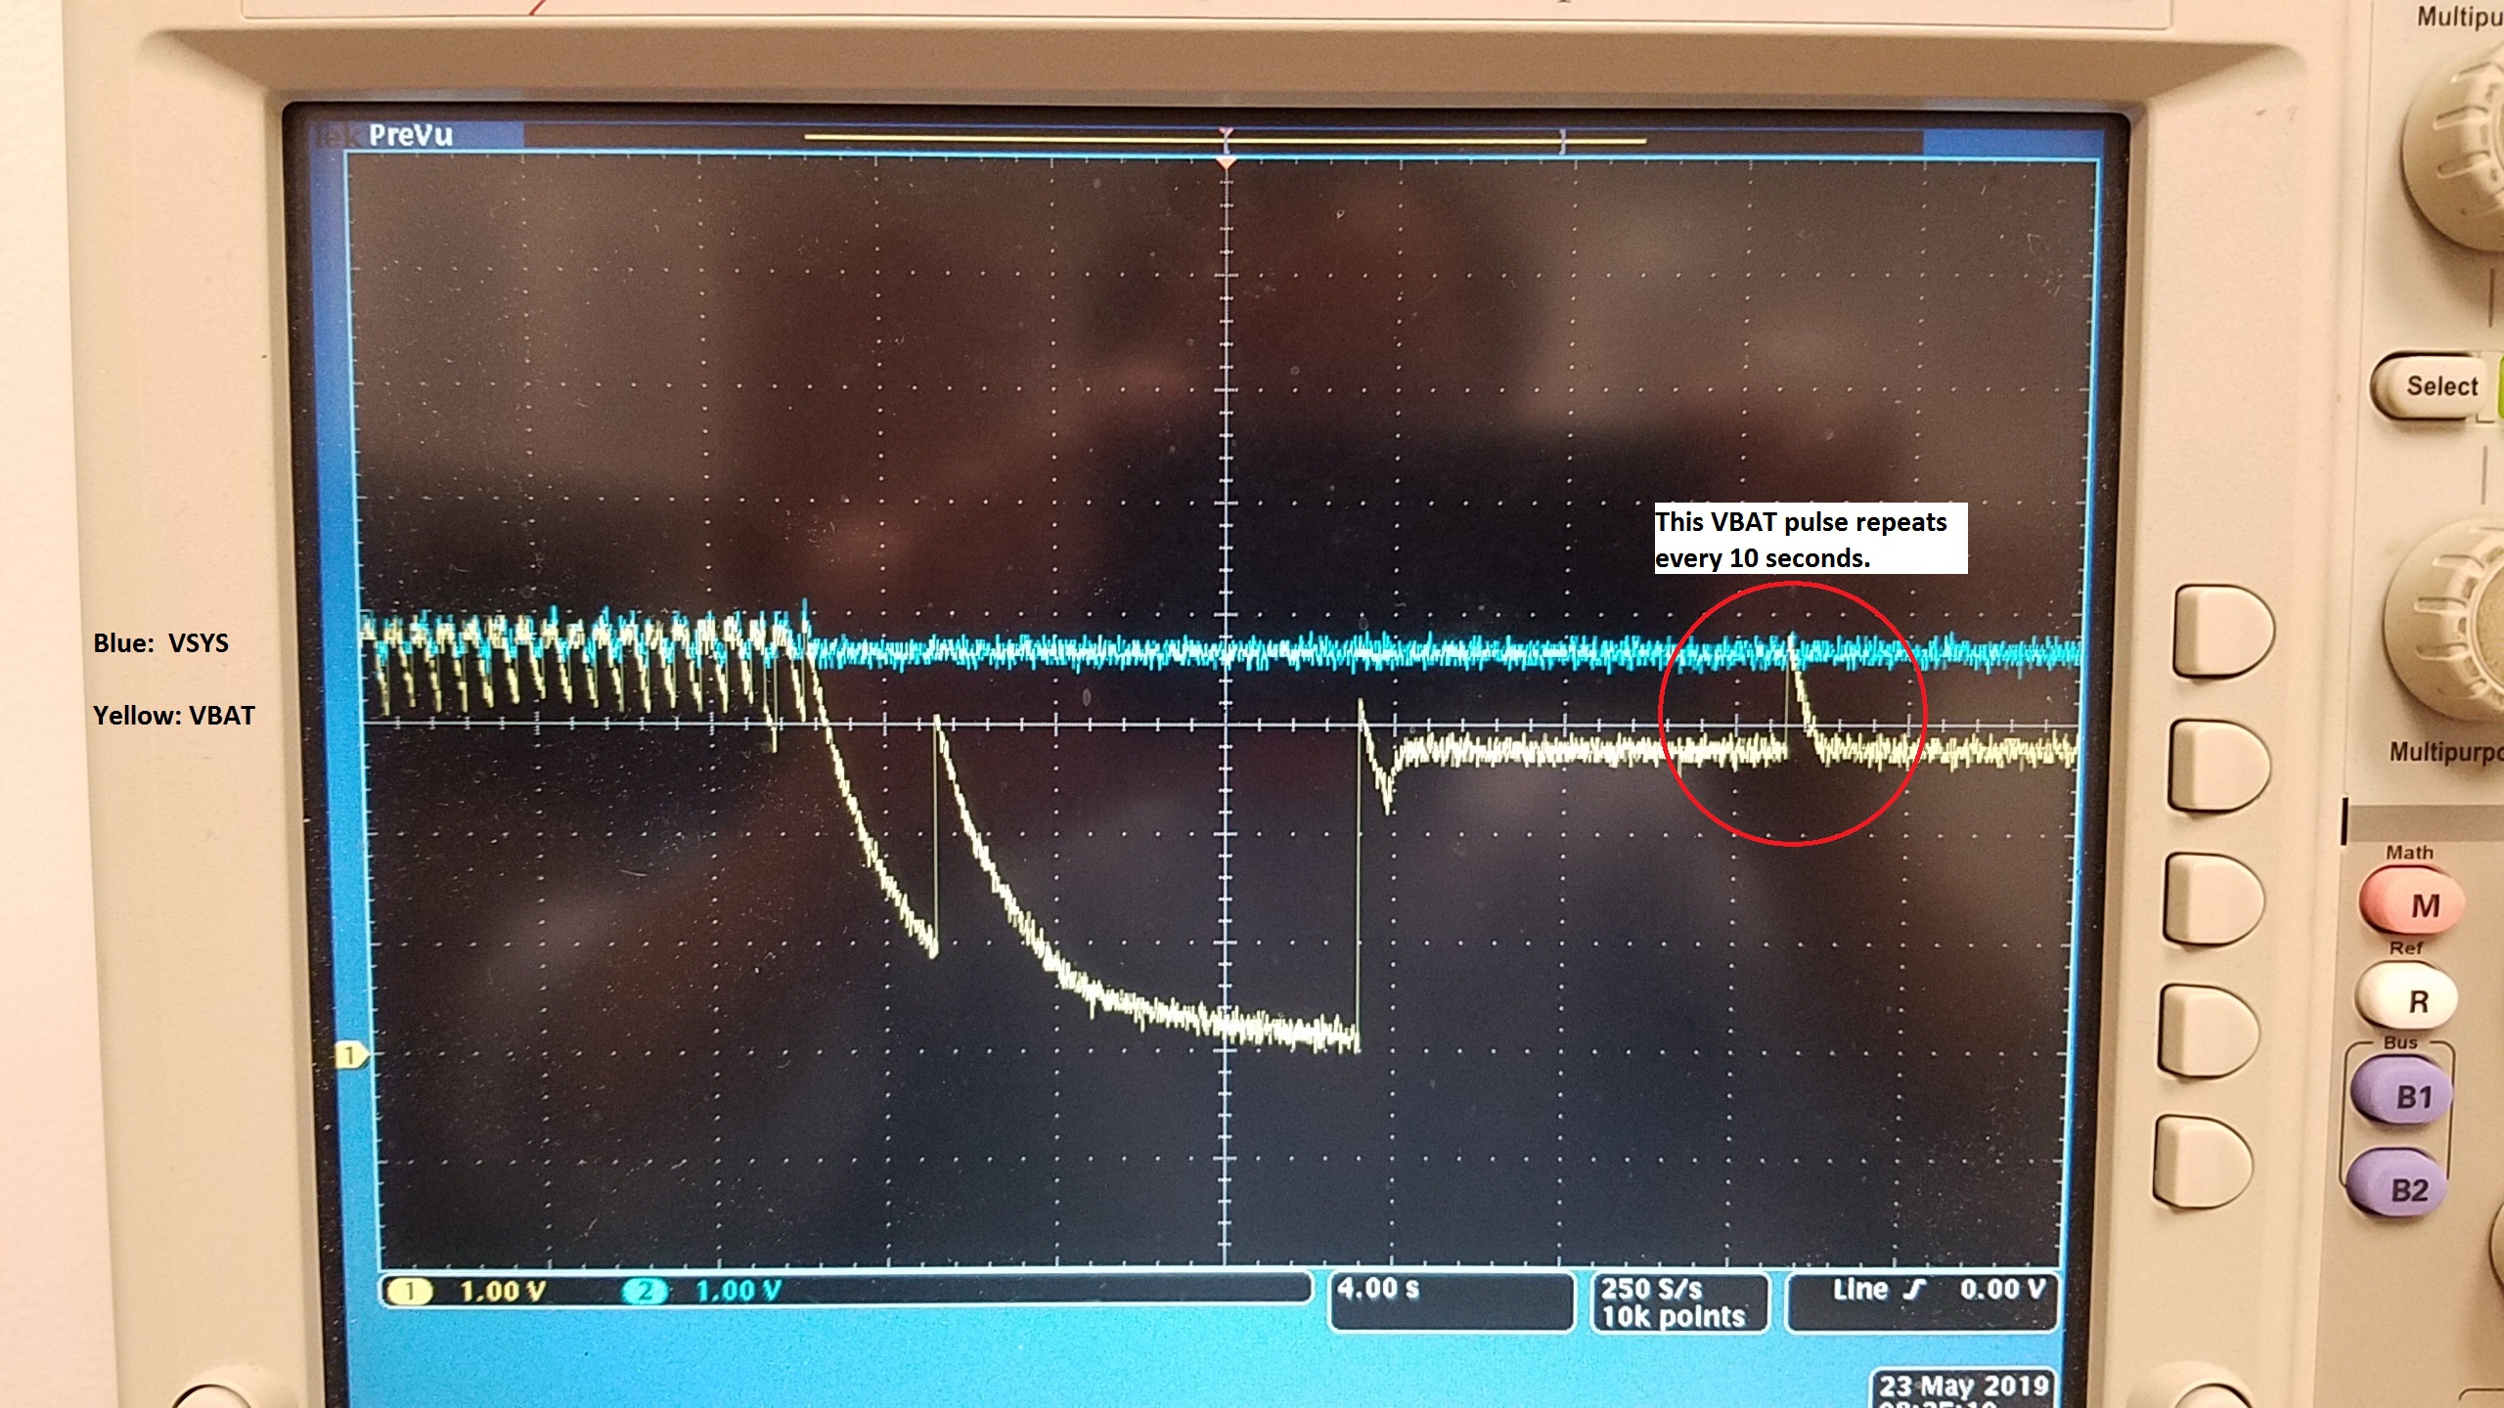Click the '23 May 2019' date stamp
Image resolution: width=2504 pixels, height=1408 pixels.
click(1963, 1386)
